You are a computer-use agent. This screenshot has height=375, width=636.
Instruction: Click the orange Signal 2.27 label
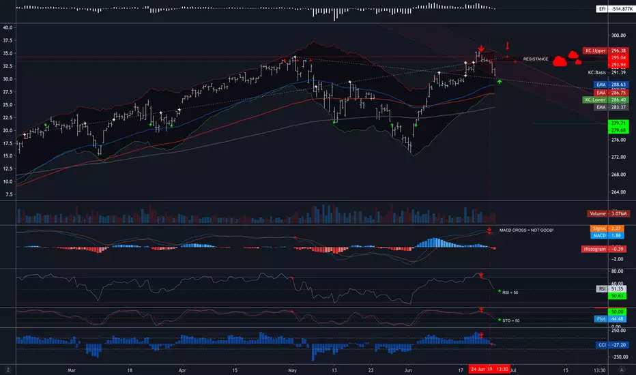click(607, 228)
